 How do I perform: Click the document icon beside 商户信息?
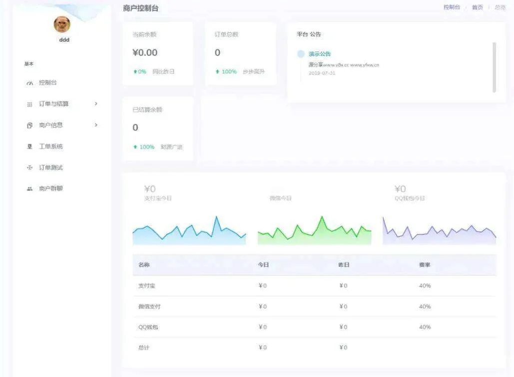click(29, 126)
